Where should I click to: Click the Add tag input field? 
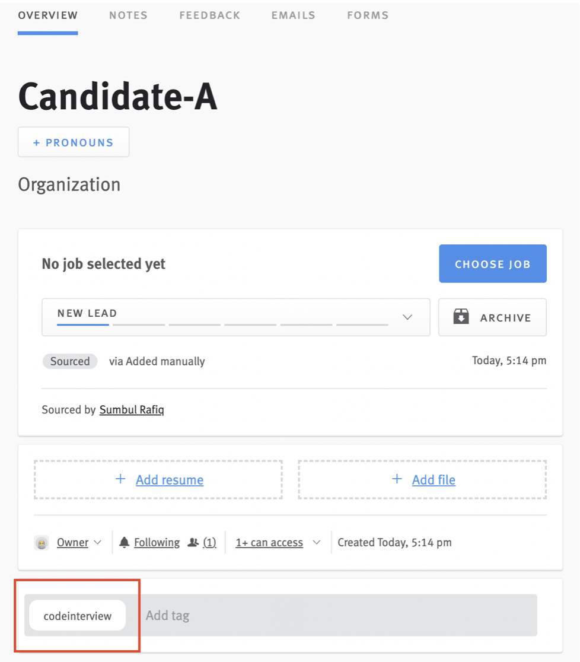click(337, 616)
